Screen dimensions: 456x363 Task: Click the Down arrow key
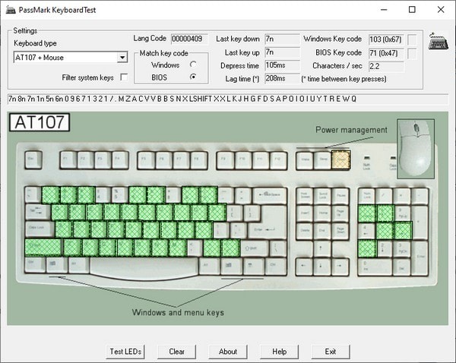click(x=322, y=266)
